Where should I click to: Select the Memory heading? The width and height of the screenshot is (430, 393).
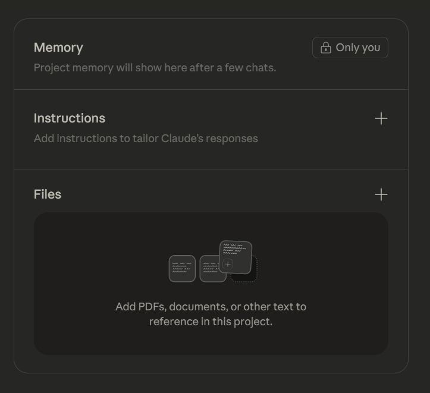[x=58, y=48]
